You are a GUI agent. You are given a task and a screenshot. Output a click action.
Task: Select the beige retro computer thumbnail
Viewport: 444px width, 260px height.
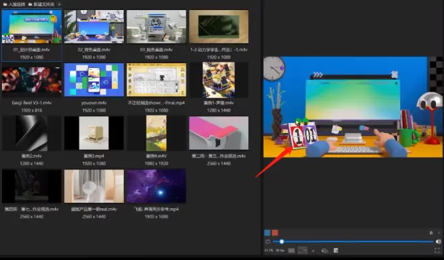(94, 133)
